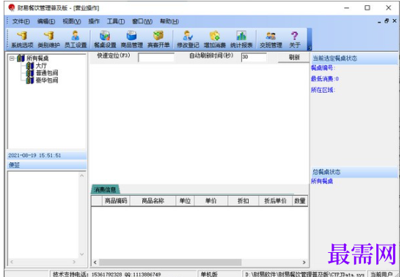
Task: Open 统计报表 chart icon
Action: click(x=241, y=39)
